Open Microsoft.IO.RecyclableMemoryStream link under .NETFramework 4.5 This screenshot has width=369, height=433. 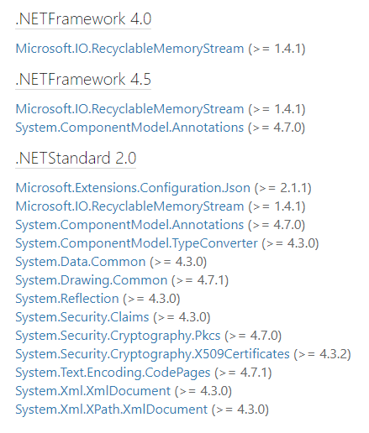click(129, 109)
